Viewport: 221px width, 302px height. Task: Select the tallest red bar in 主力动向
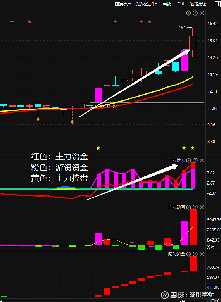193,228
